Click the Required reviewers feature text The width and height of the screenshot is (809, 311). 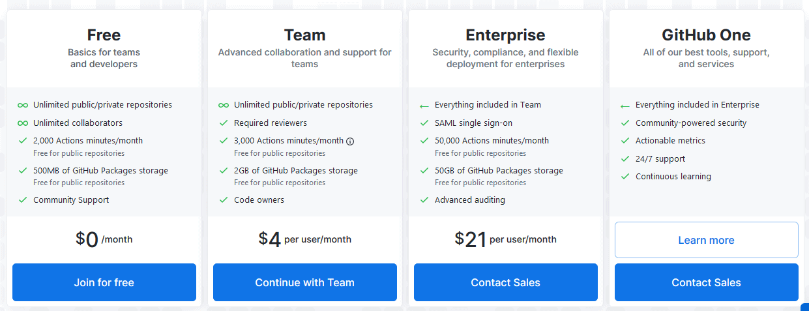271,123
